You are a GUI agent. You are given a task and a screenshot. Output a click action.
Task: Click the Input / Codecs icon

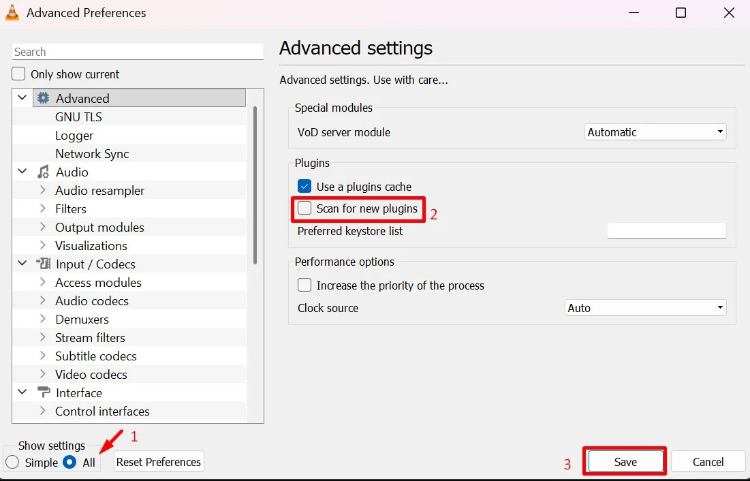[43, 264]
